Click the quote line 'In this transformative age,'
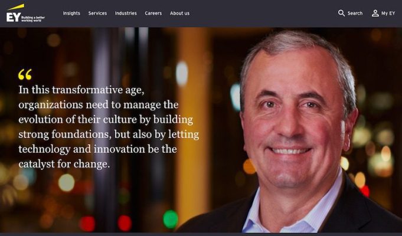Screen dimensions: 402x236 tap(81, 90)
